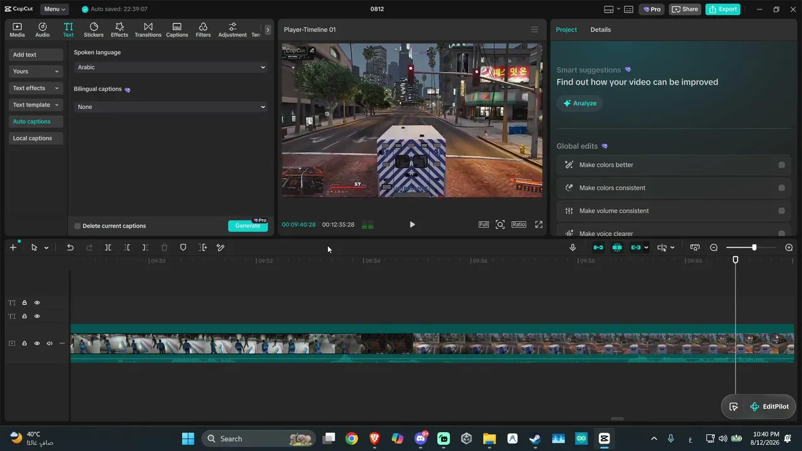The height and width of the screenshot is (451, 802).
Task: Open the layout switcher icon in title bar
Action: tap(608, 9)
